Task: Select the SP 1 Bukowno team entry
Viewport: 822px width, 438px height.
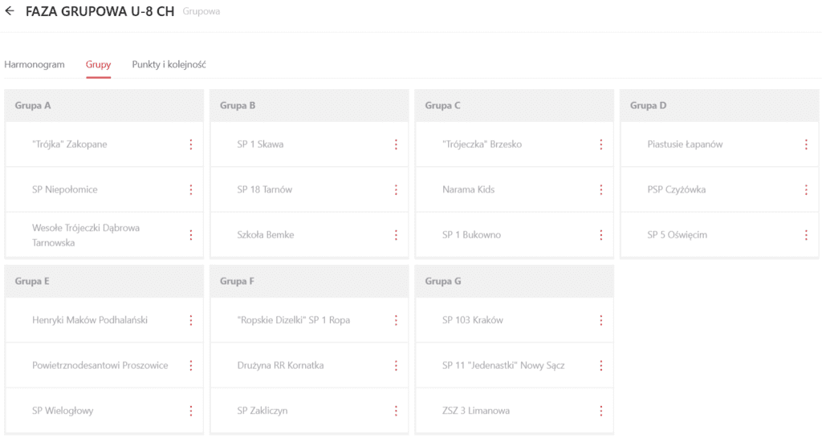Action: pyautogui.click(x=471, y=235)
